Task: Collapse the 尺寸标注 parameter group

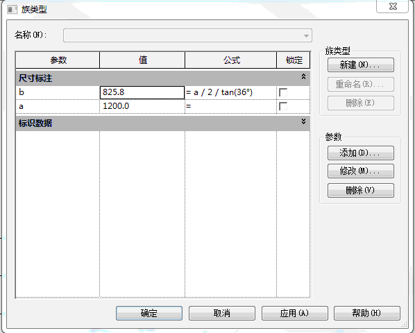Action: point(303,77)
